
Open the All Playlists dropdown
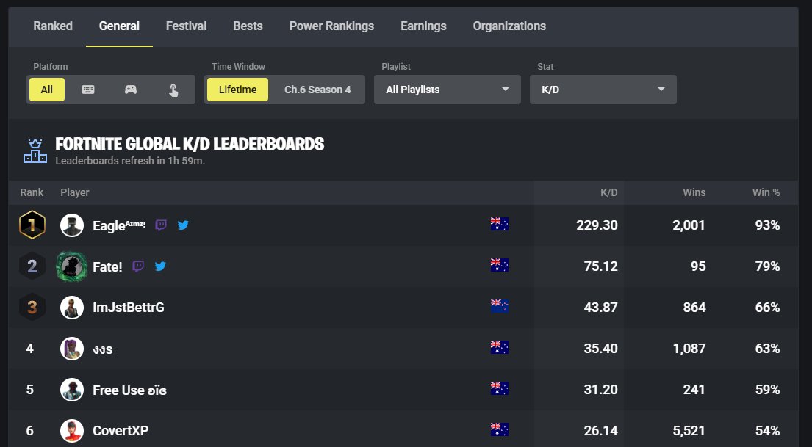[448, 90]
